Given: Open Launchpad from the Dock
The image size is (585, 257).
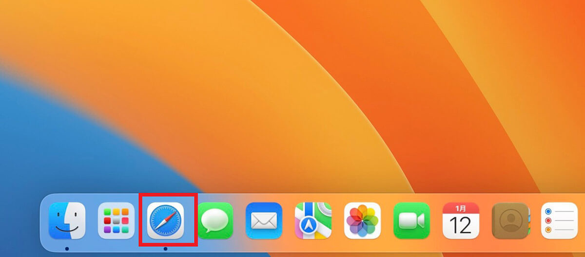Looking at the screenshot, I should click(116, 220).
